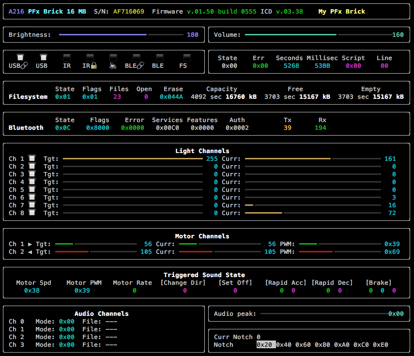Click Audio Ch 3 mode value
Screen dimensions: 414x356
tap(67, 345)
